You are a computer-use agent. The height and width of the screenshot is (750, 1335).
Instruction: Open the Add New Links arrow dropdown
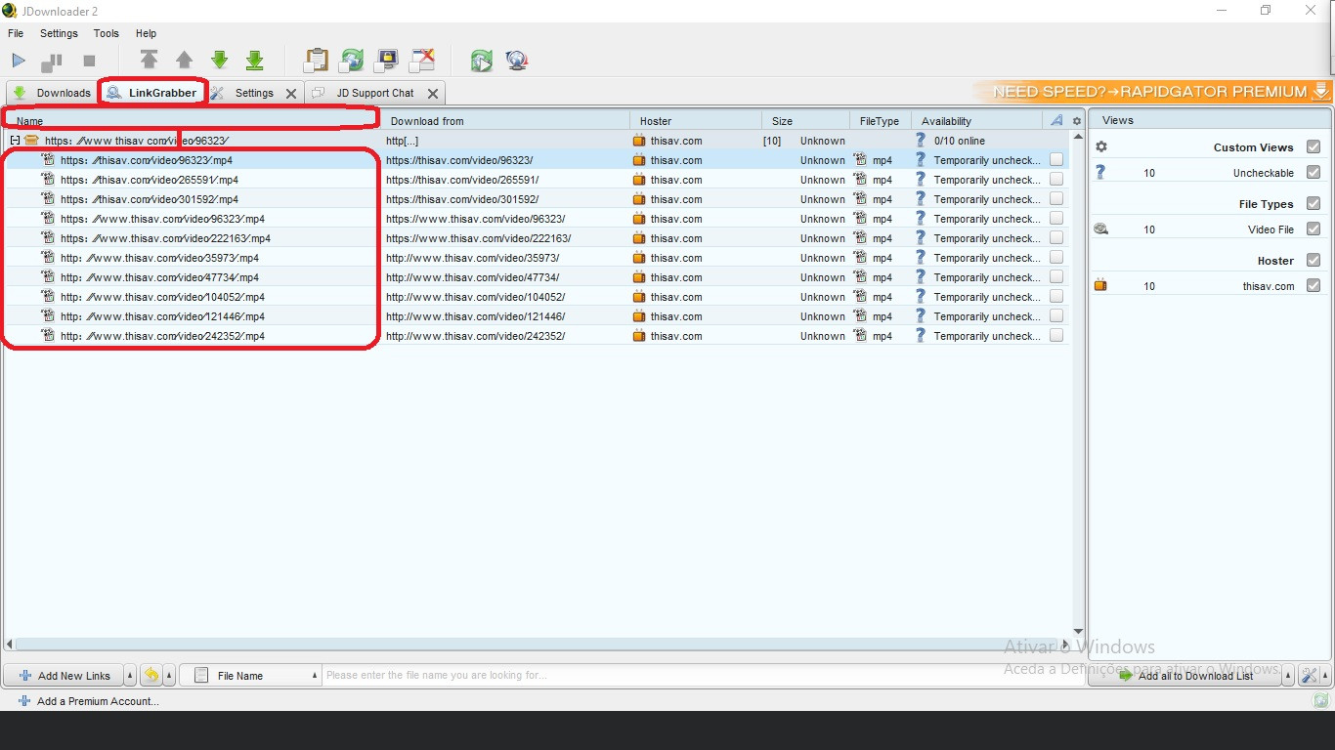[x=130, y=676]
